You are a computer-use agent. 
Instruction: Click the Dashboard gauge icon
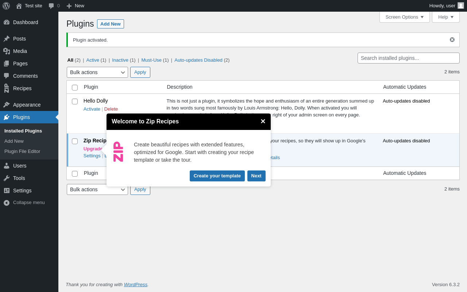click(7, 22)
